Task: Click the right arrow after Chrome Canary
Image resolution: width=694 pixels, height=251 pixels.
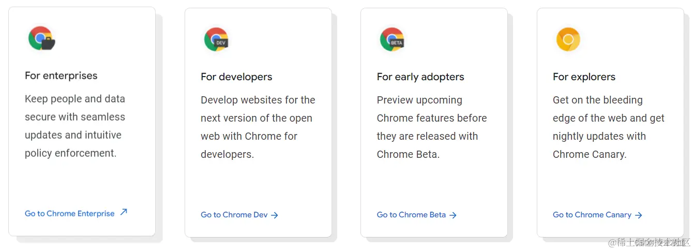Action: (x=639, y=215)
